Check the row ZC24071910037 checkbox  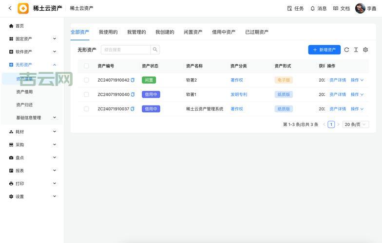coord(86,109)
